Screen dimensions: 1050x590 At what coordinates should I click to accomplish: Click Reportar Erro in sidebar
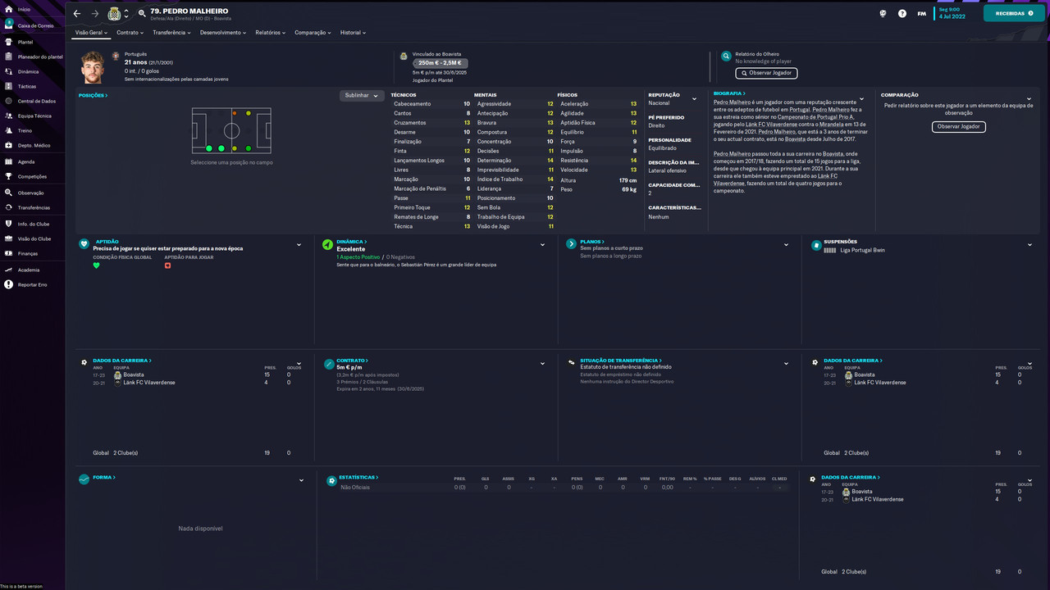32,284
